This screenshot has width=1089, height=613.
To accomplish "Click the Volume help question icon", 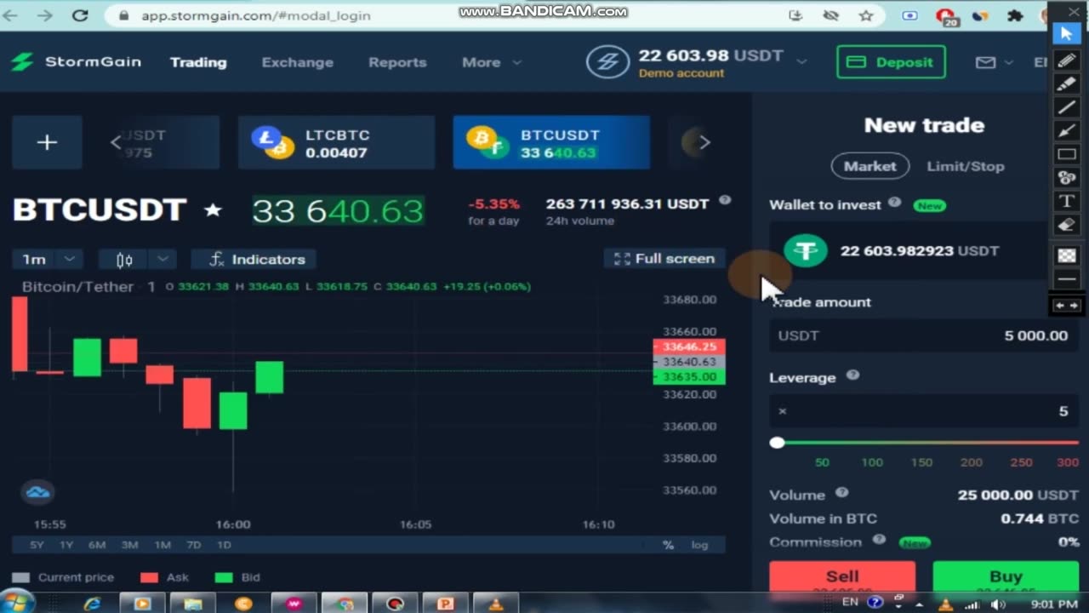I will [841, 492].
